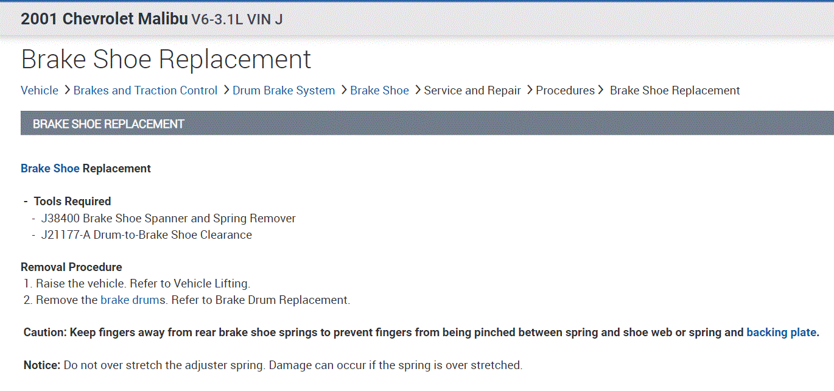Click chevron after Brakes and Traction Control

225,90
